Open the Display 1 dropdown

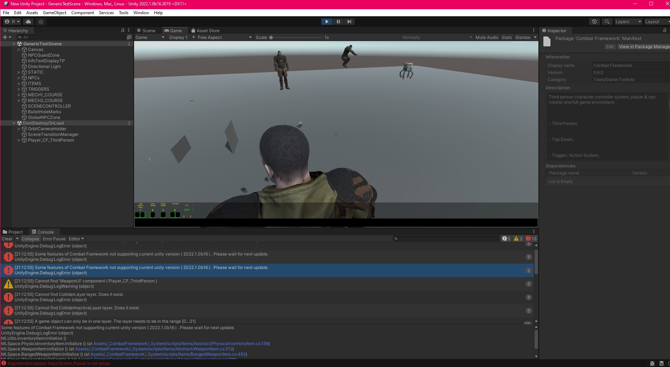[182, 37]
